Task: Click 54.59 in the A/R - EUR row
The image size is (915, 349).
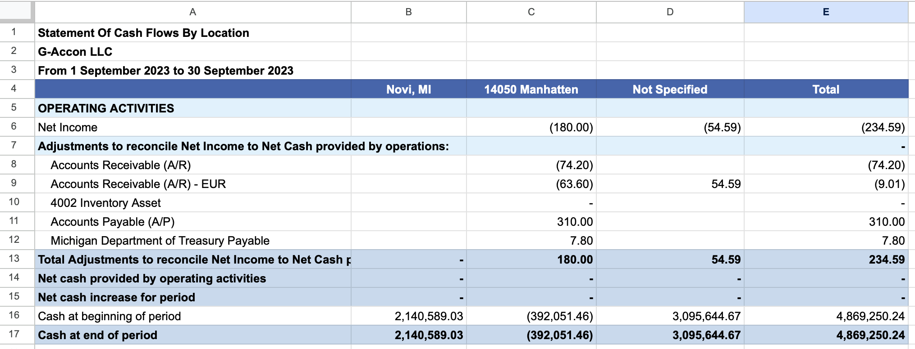Action: (670, 183)
